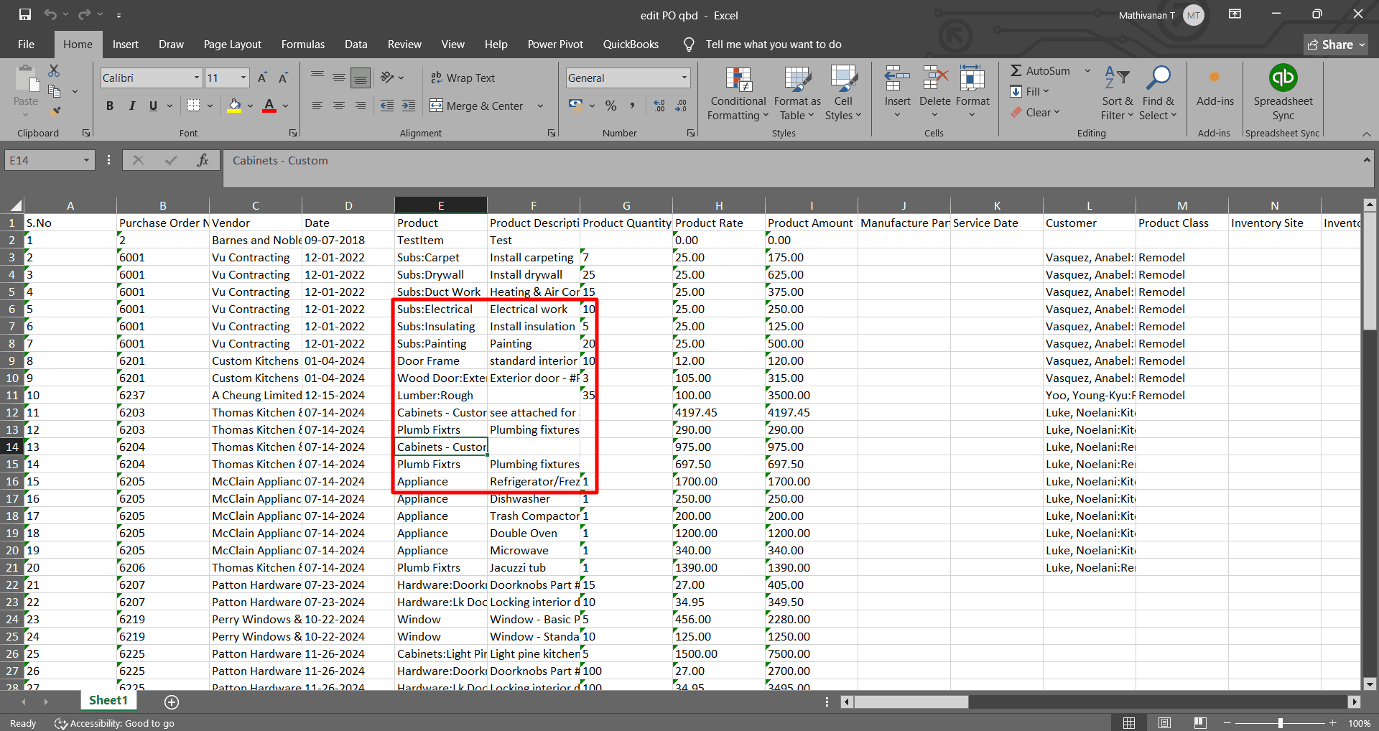Open Sort & Filter options
The height and width of the screenshot is (731, 1379).
point(1117,94)
